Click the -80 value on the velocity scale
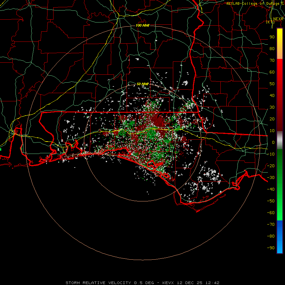Image resolution: width=285 pixels, height=285 pixels. tap(271, 236)
